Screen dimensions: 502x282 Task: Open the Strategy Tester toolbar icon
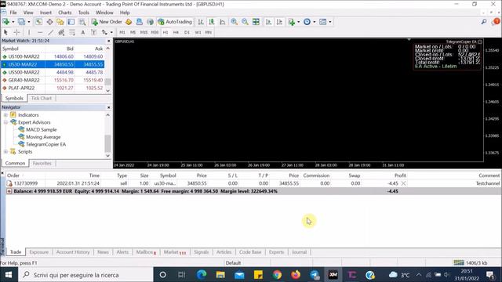click(x=82, y=22)
